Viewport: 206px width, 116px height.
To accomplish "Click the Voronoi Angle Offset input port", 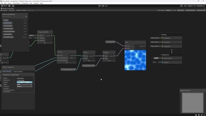I will 58,58.
